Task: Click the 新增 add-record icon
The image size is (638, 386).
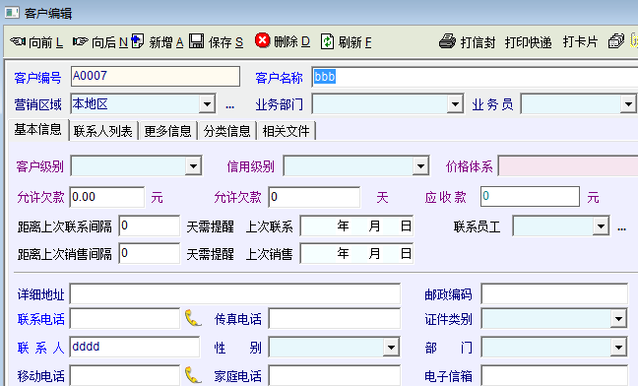Action: click(138, 40)
